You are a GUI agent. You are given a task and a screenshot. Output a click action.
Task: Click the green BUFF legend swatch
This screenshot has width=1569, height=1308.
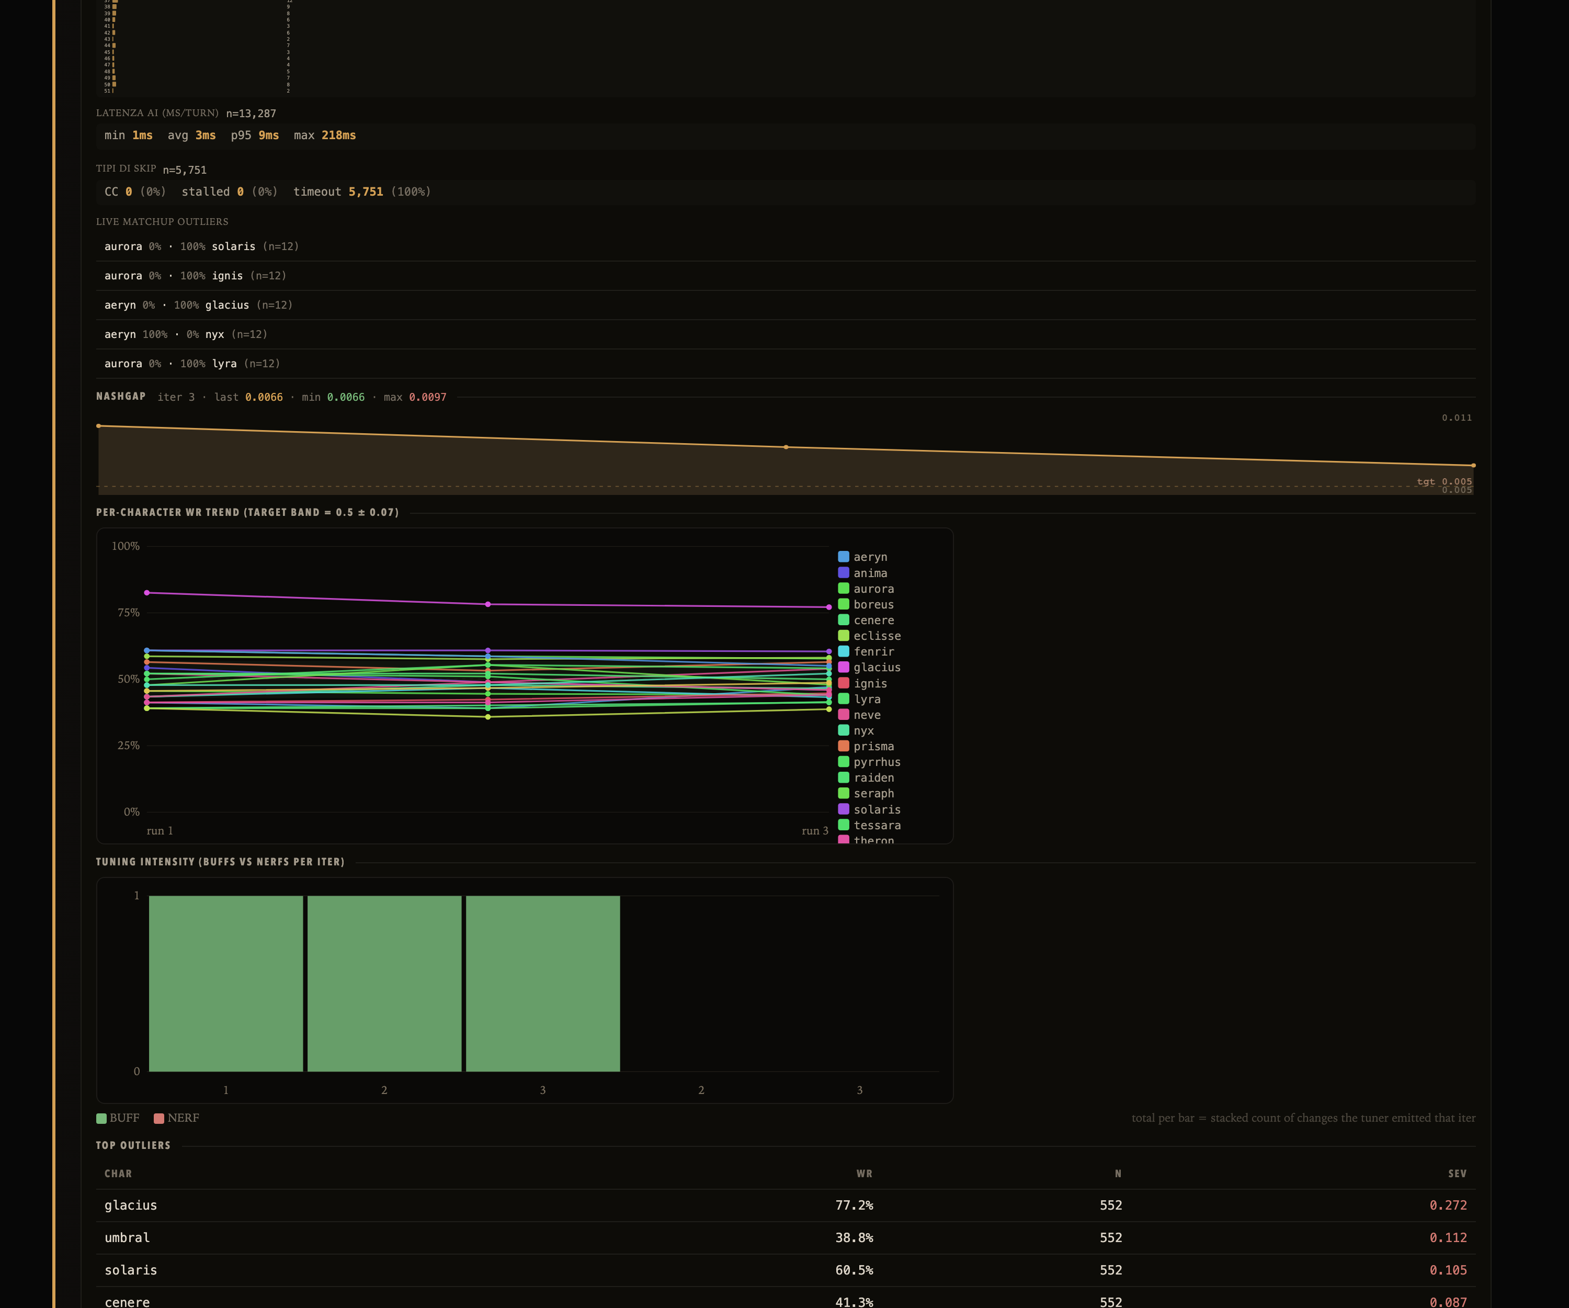tap(101, 1118)
